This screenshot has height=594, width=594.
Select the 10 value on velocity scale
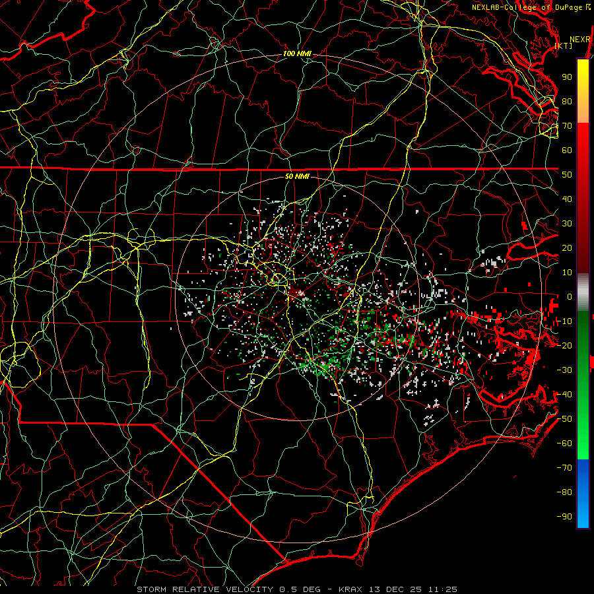pos(567,272)
